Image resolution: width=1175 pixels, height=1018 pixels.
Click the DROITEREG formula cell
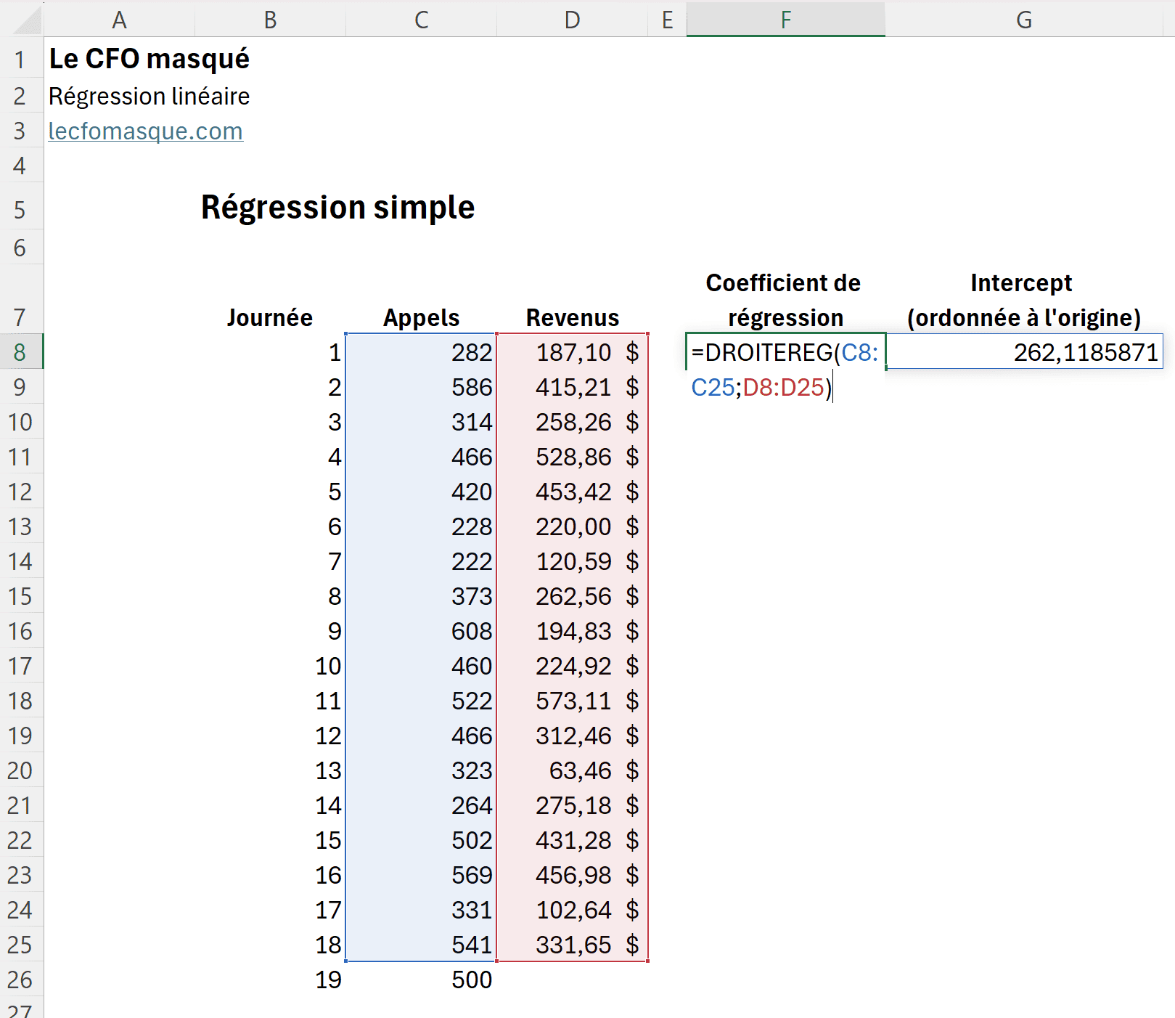[x=784, y=352]
